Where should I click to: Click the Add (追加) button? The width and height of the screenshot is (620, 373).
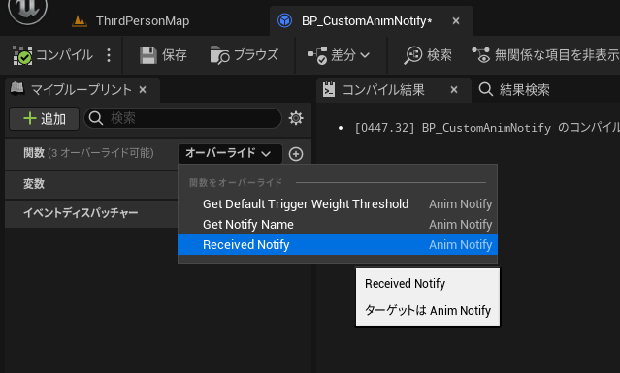point(45,119)
